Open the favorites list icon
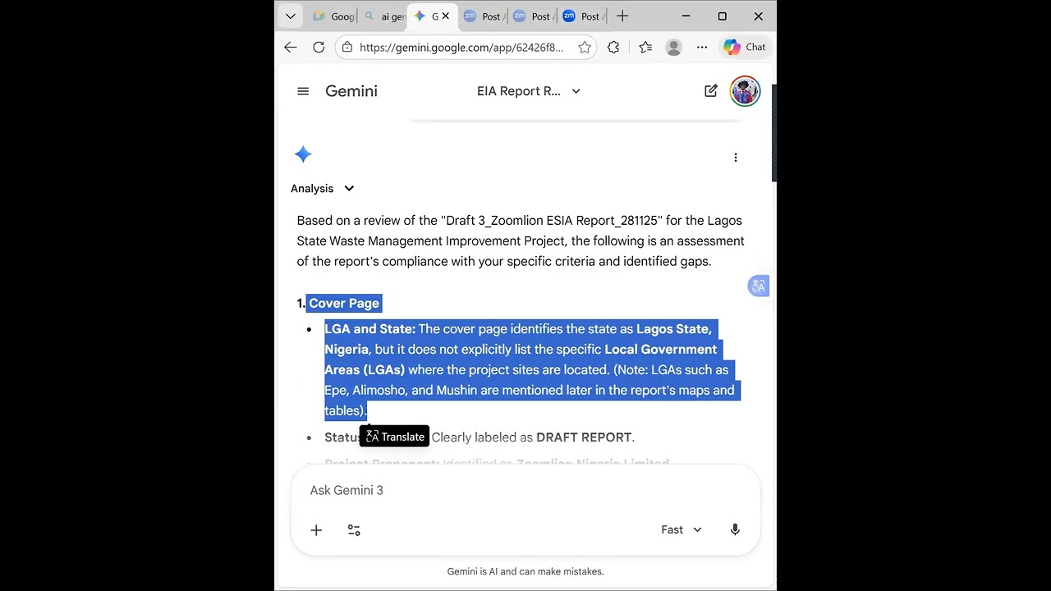Image resolution: width=1051 pixels, height=591 pixels. (x=645, y=48)
